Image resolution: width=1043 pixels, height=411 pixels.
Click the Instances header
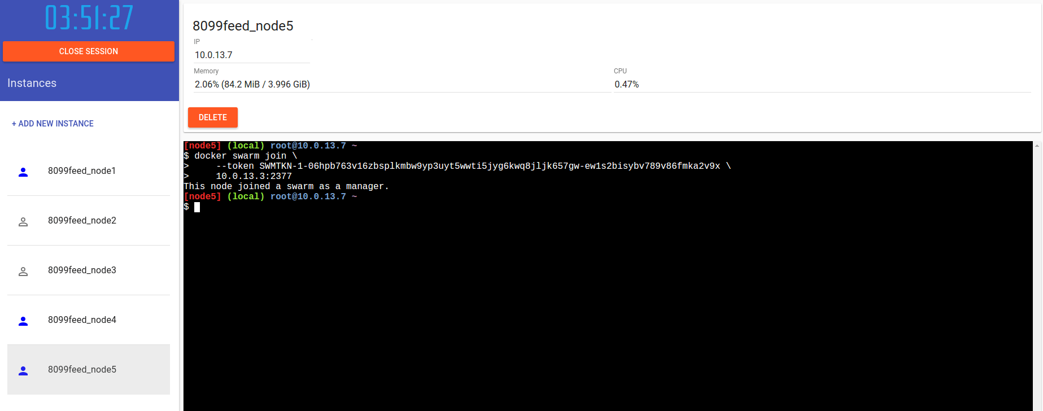[32, 83]
